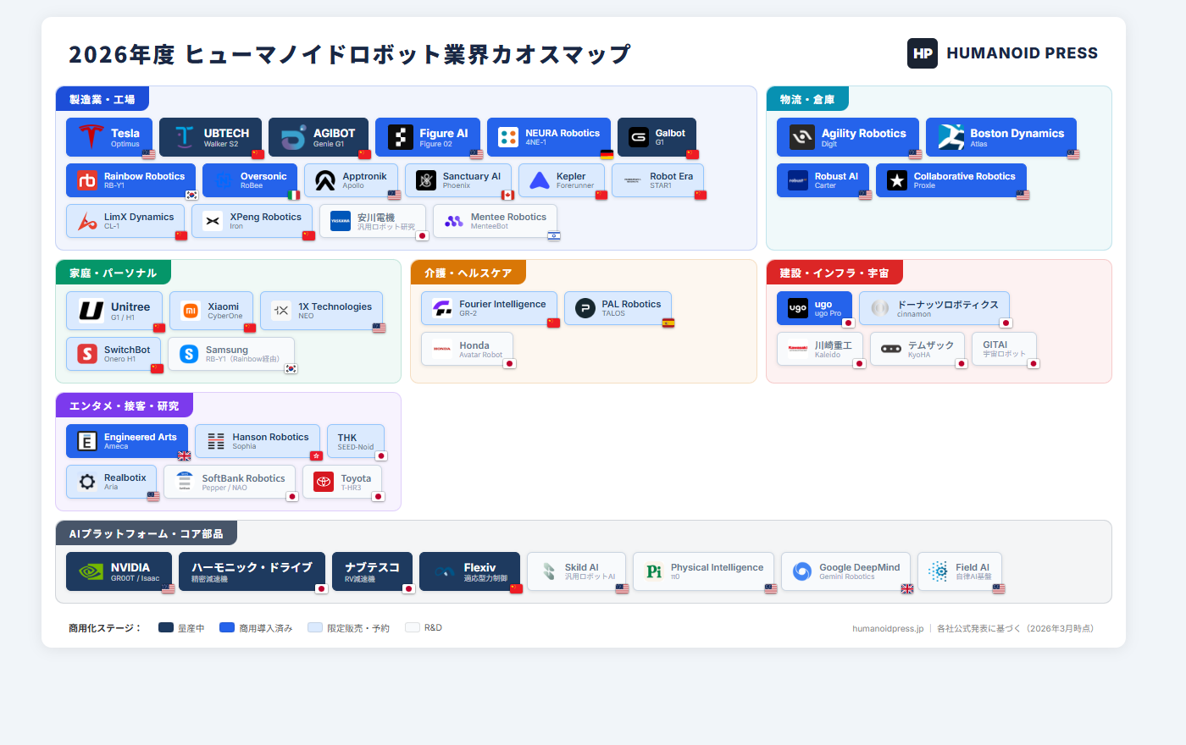The width and height of the screenshot is (1186, 745).
Task: Open the ハーモニック・ドライブ card
Action: 252,571
